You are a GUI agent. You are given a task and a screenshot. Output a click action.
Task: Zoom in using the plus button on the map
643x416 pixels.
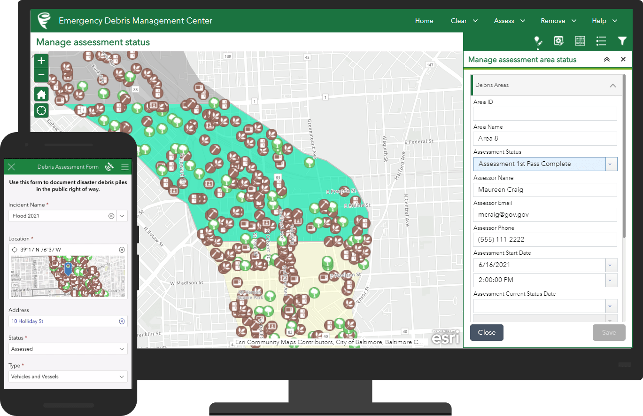[x=41, y=61]
